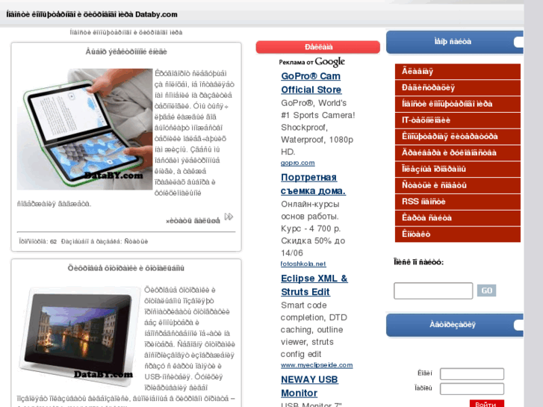
Task: Select the blue site menu panel header
Action: tap(454, 42)
